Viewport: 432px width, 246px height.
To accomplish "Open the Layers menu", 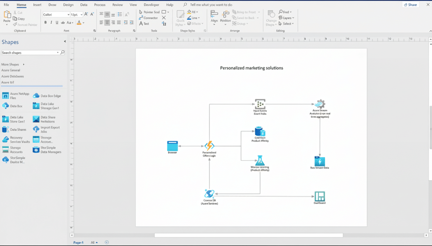I will pyautogui.click(x=286, y=18).
